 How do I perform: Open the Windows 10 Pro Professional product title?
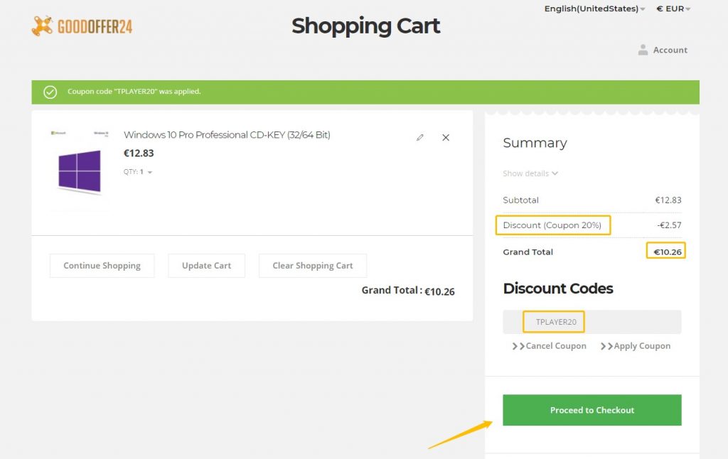(x=227, y=135)
